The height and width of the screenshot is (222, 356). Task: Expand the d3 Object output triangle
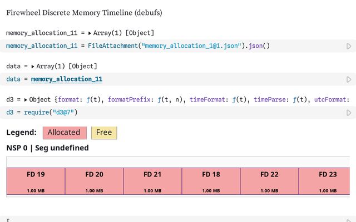tap(26, 100)
